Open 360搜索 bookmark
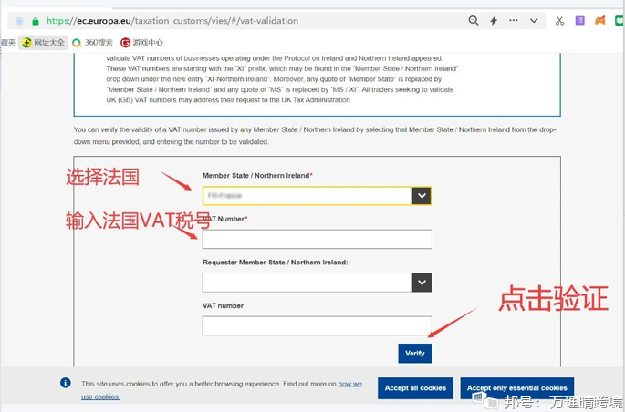Screen dimensions: 625x412 click(x=92, y=43)
